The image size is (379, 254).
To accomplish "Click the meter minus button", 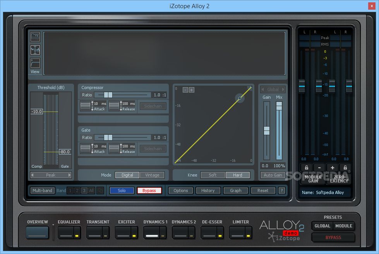I will [319, 168].
